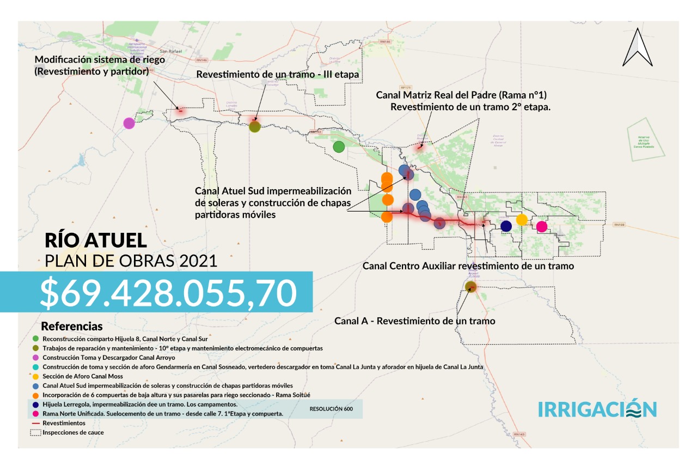Click the pink Rama Norte Unificada marker
The width and height of the screenshot is (697, 464).
541,226
